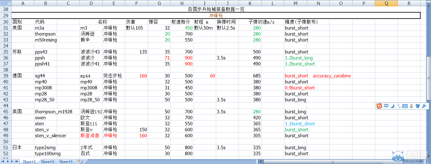
Task: Click the orange 冲锋枪 header cell in row 29
Action: [216, 15]
